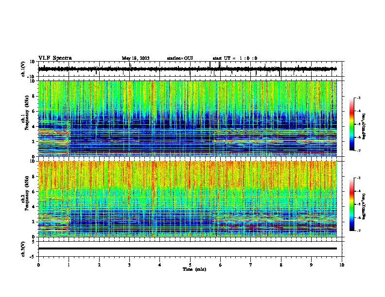Click the "-7" label on ch.1 color bar
Viewport: 385px width, 297px height.
pos(359,150)
